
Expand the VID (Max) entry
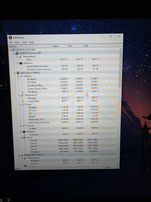(22, 92)
